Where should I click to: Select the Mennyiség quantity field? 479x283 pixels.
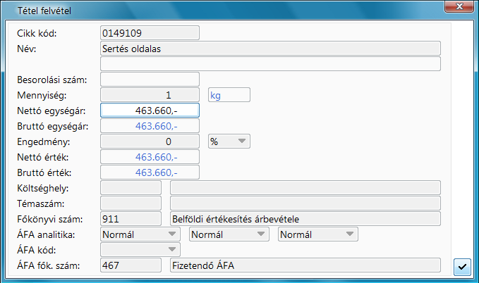click(150, 94)
